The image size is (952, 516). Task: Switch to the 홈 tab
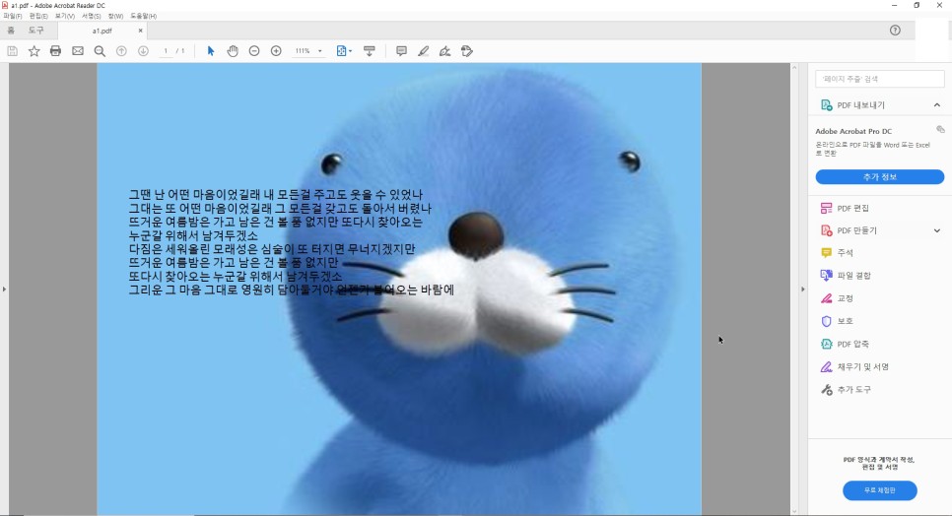(x=11, y=31)
